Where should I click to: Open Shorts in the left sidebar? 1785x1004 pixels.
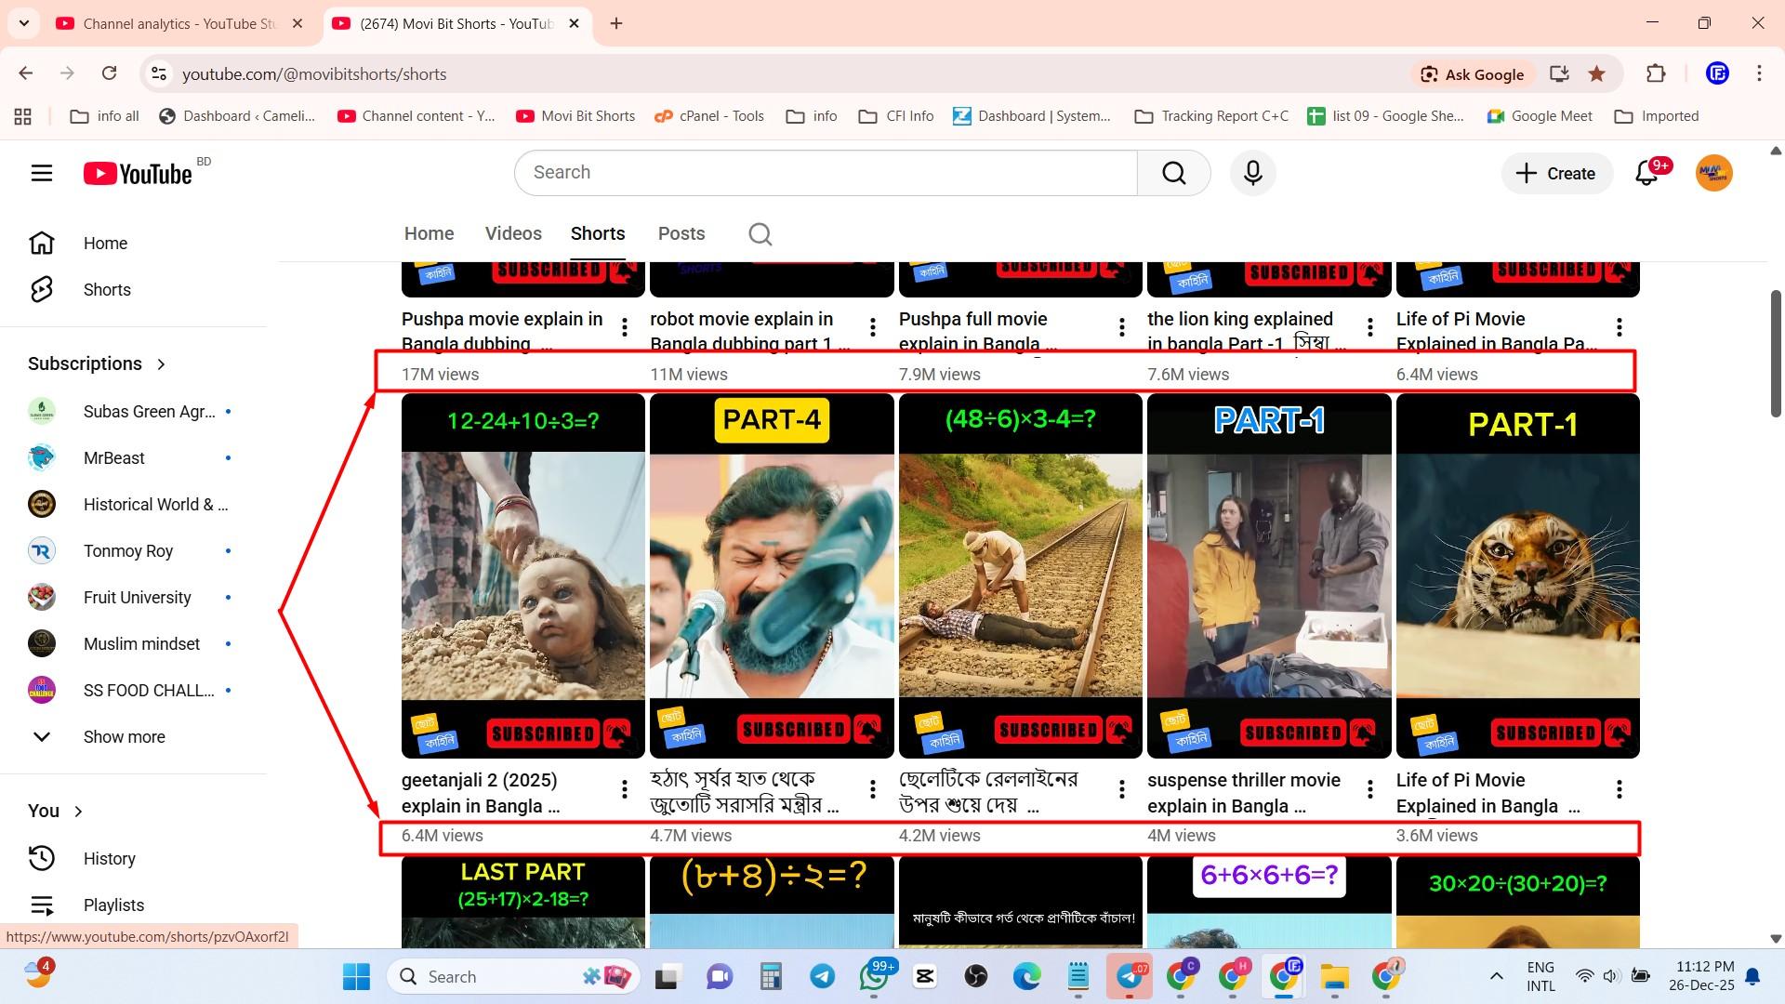click(106, 290)
